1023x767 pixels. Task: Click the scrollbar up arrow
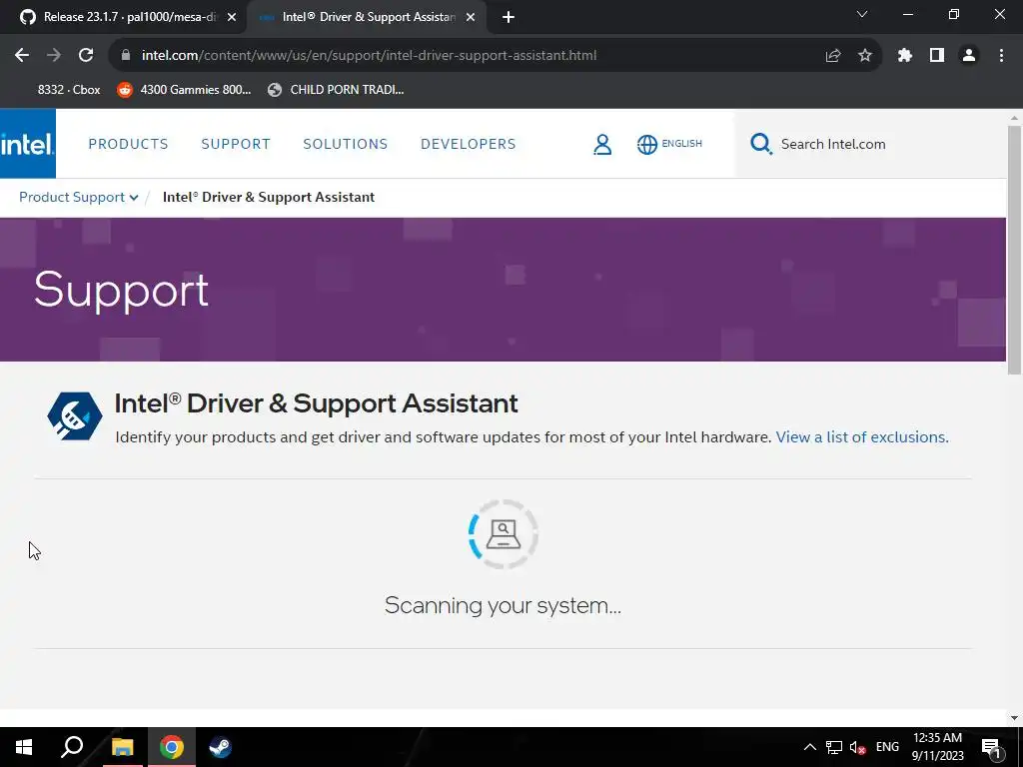click(x=1014, y=118)
